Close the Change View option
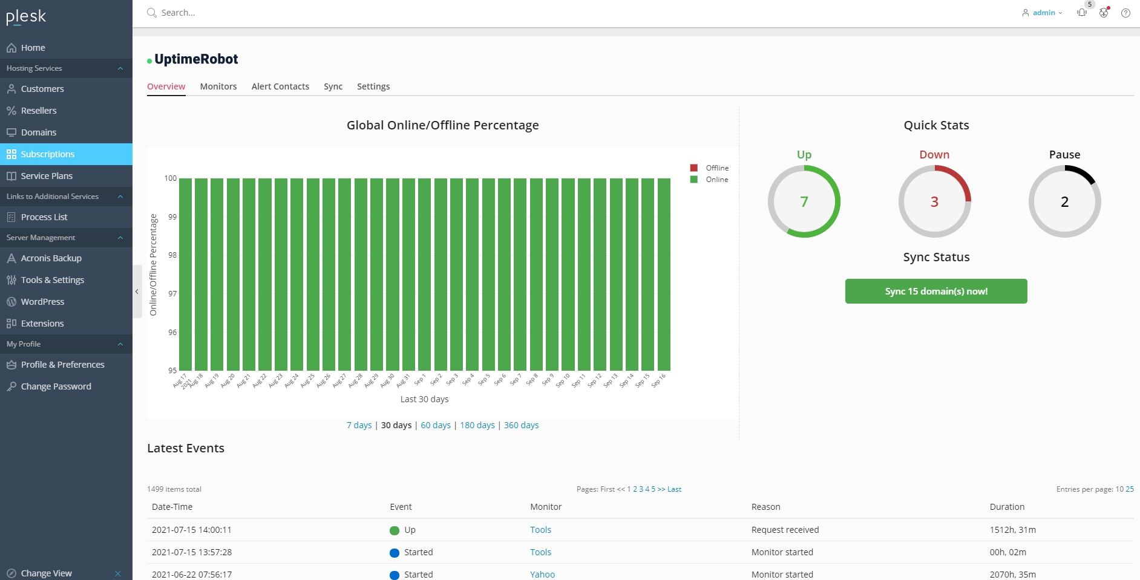 [x=118, y=573]
